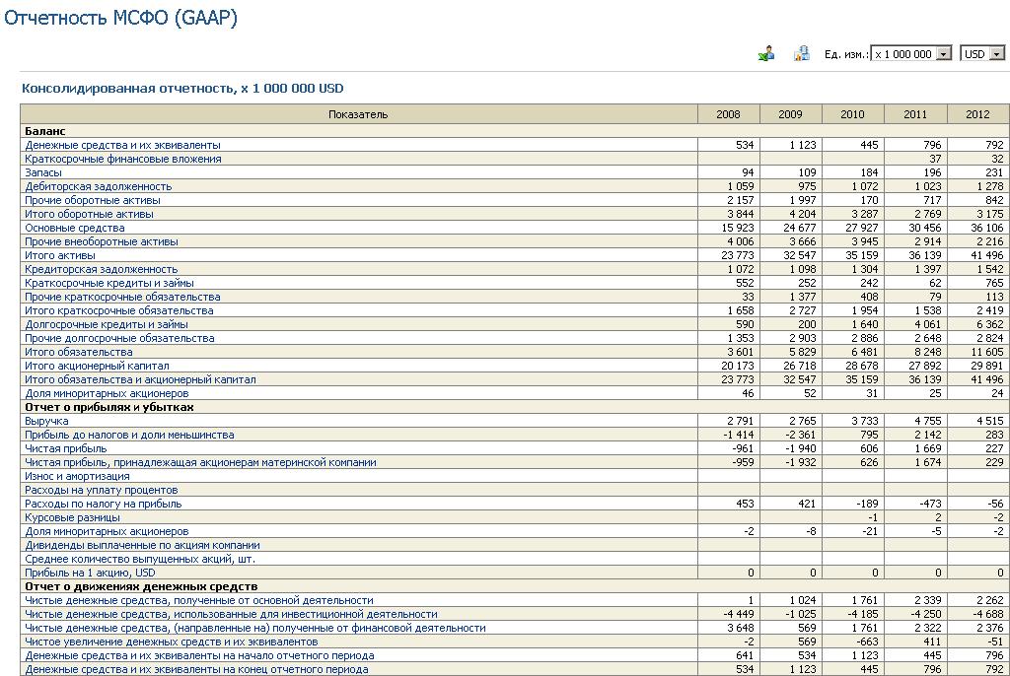Click the Прочие краткосрочные обязательства link

122,297
